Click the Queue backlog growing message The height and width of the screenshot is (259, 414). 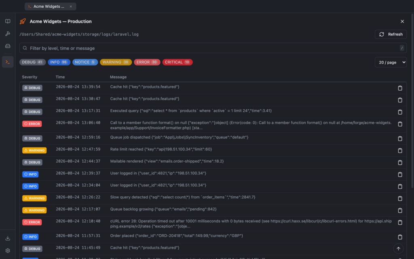coord(163,209)
